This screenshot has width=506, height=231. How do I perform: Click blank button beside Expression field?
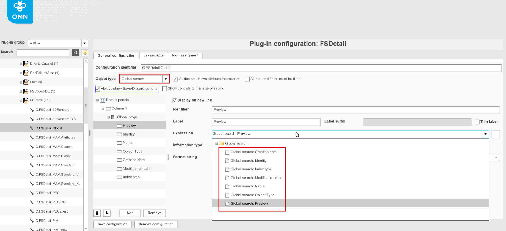496,134
